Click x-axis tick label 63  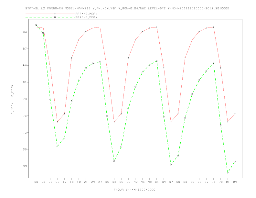(185, 182)
